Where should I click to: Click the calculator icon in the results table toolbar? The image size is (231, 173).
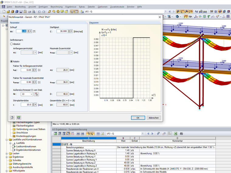(x=181, y=134)
